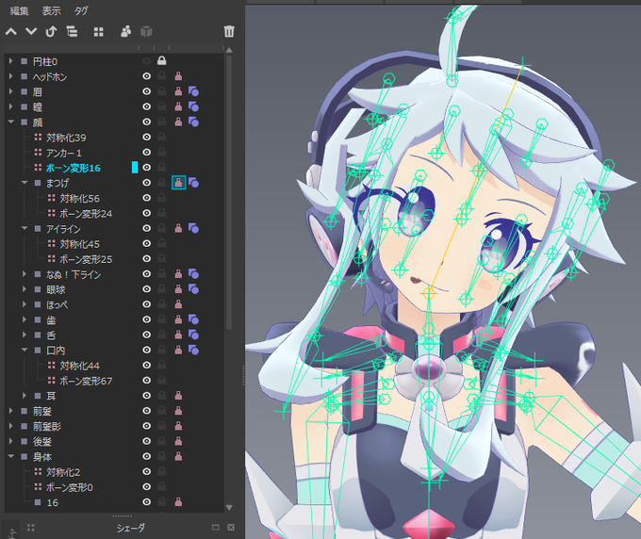
Task: Click the curved up-arrow toolbar icon
Action: tap(51, 31)
